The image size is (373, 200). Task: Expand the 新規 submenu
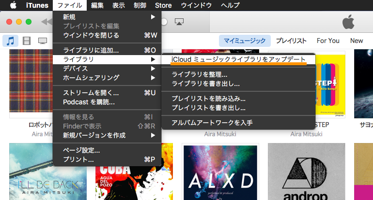pos(107,17)
